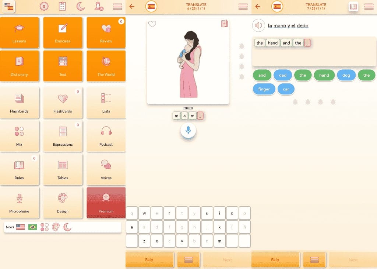Tap the microphone speak button
This screenshot has height=269, width=377.
click(188, 130)
